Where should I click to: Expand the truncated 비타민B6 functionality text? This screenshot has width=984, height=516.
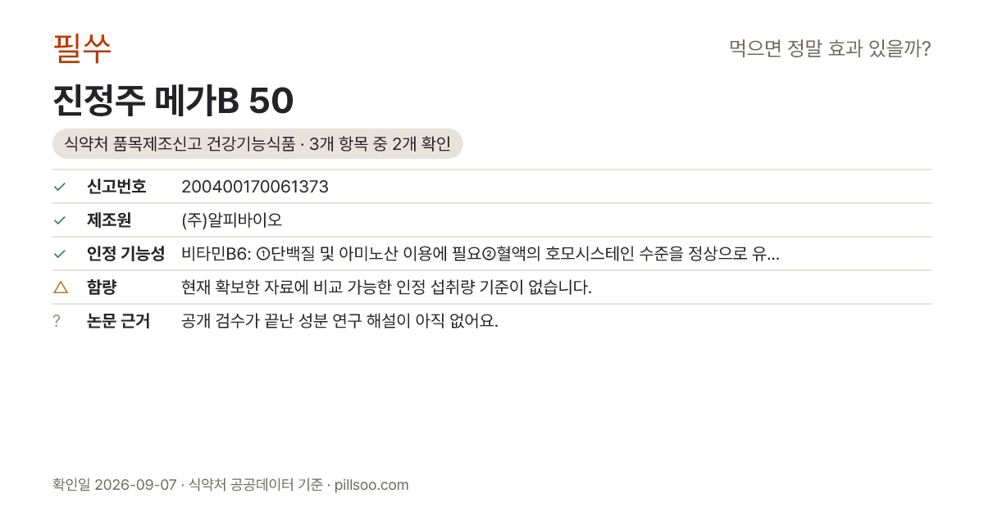481,254
